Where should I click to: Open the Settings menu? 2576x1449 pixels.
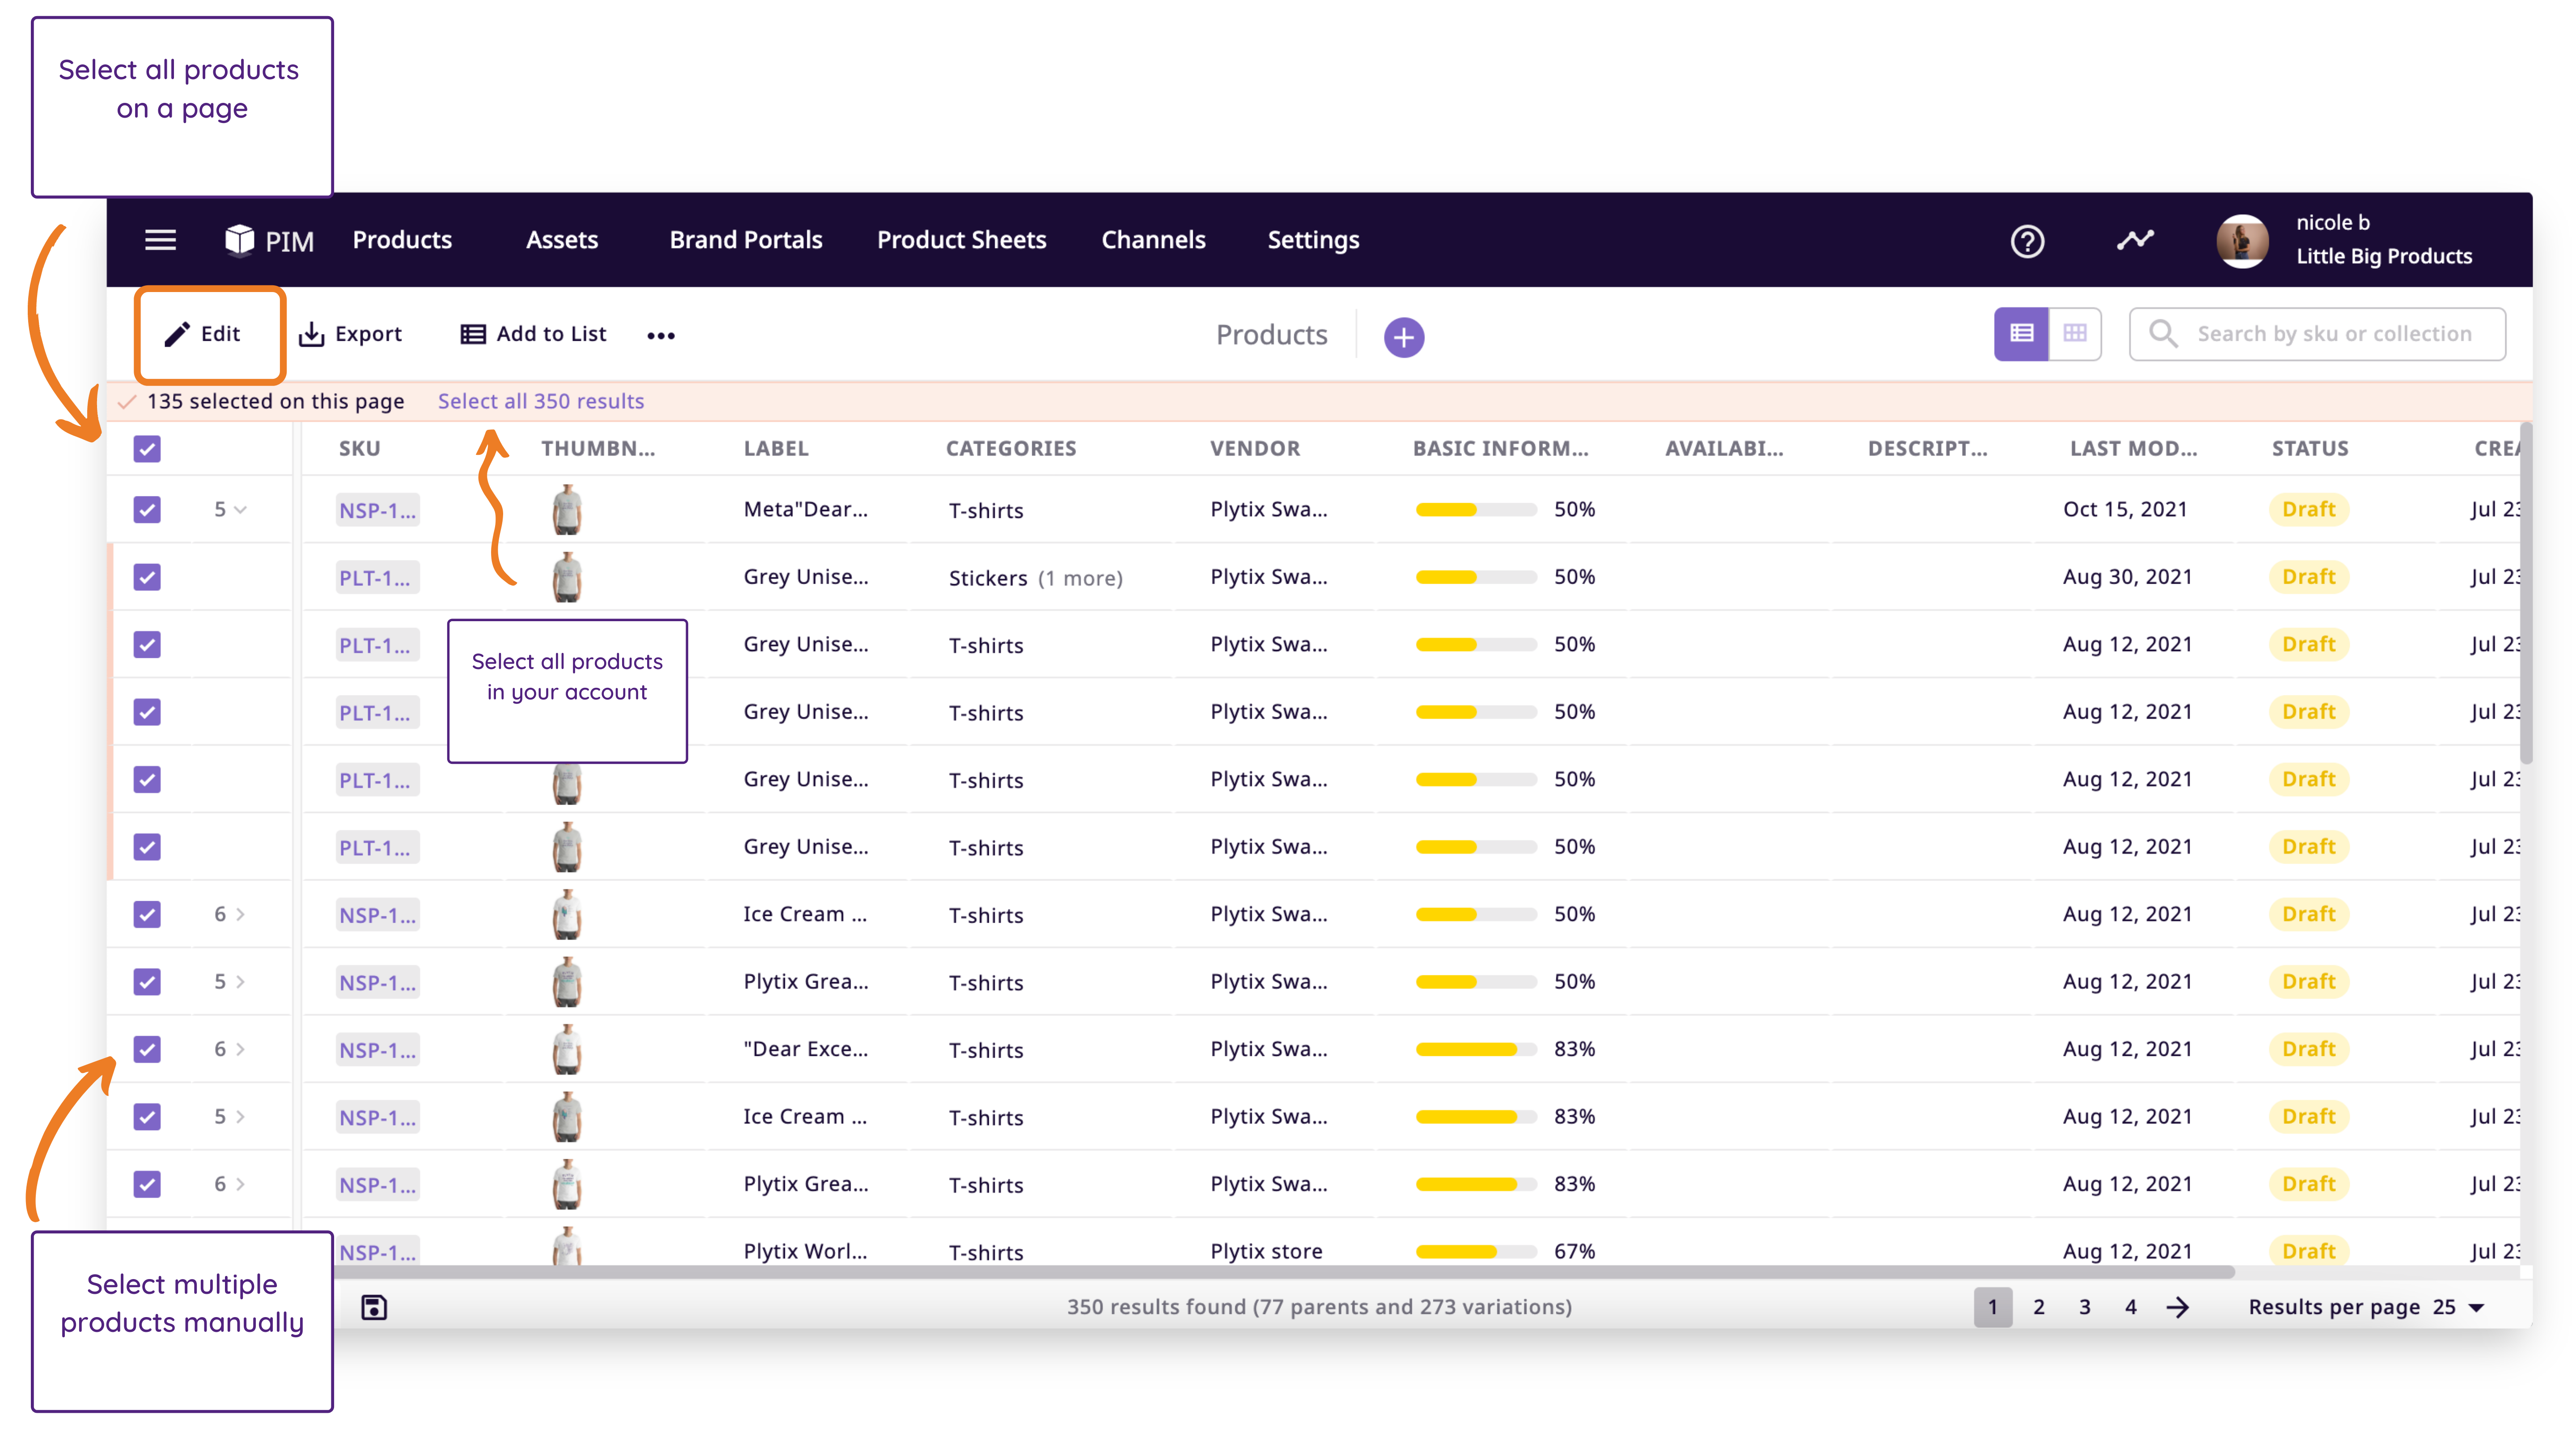coord(1313,240)
